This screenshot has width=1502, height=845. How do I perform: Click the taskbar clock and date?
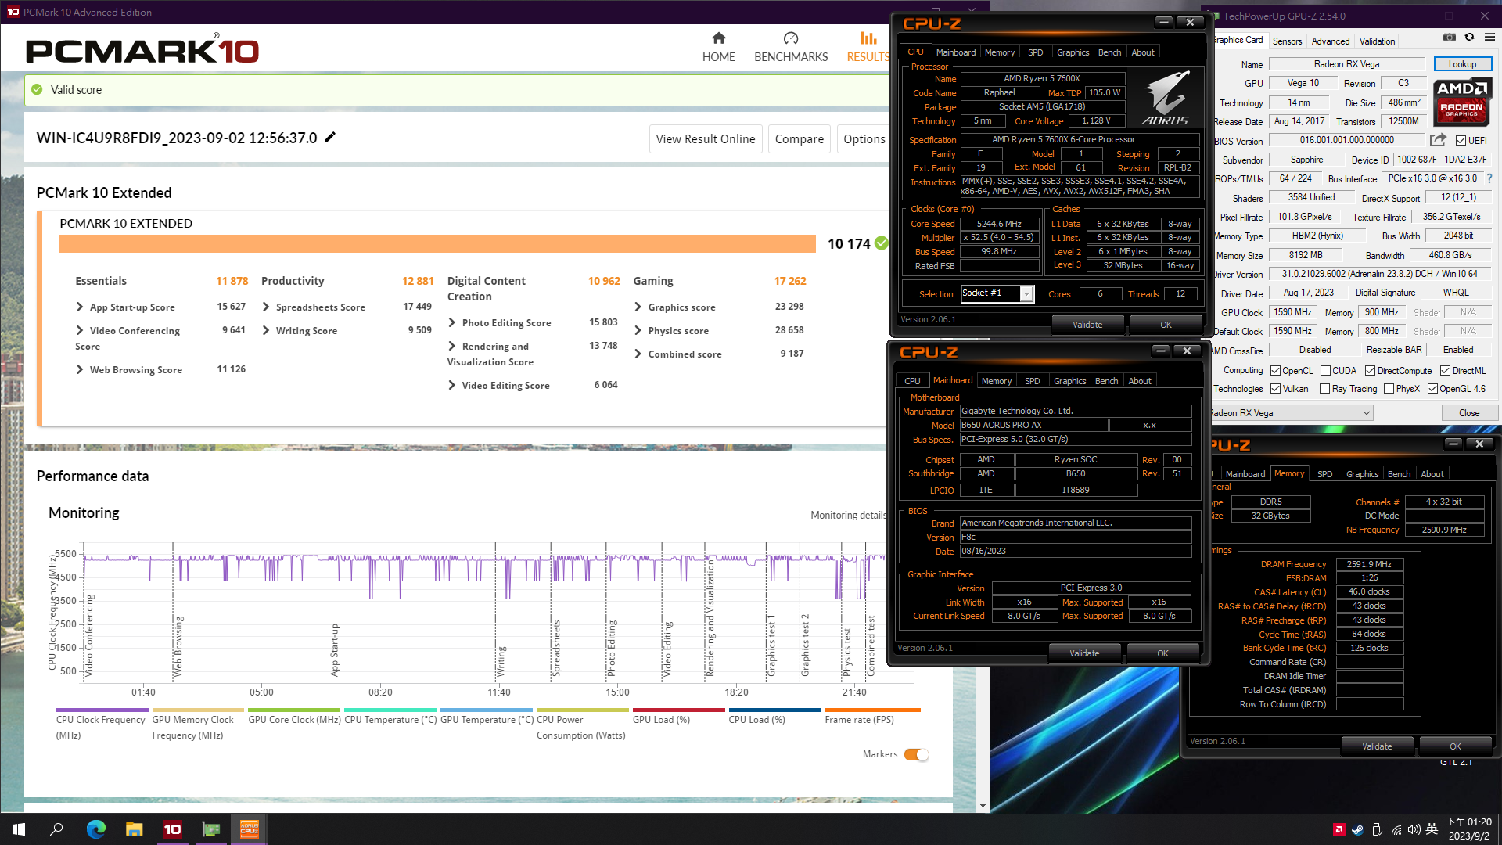pos(1469,829)
